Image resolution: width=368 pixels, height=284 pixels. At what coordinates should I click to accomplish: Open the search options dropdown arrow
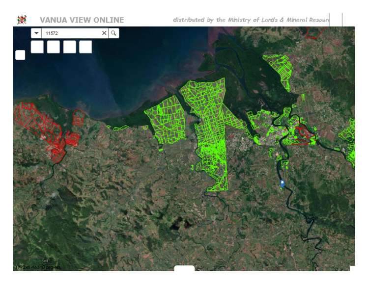[x=36, y=33]
